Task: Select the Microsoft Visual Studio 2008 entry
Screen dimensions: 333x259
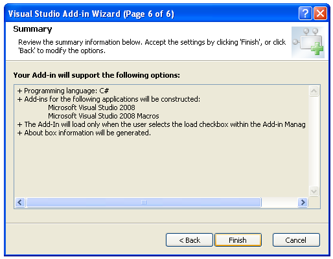Action: pos(91,107)
